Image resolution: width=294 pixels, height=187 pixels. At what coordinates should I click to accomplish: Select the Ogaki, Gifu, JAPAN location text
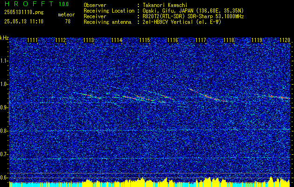[x=193, y=11]
